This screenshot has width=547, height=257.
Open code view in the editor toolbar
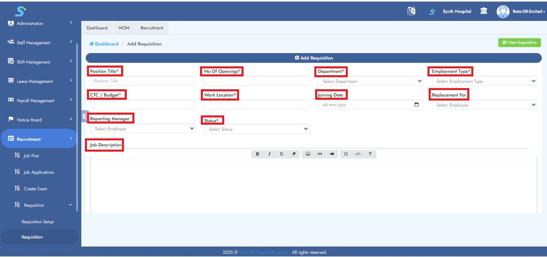tap(358, 154)
